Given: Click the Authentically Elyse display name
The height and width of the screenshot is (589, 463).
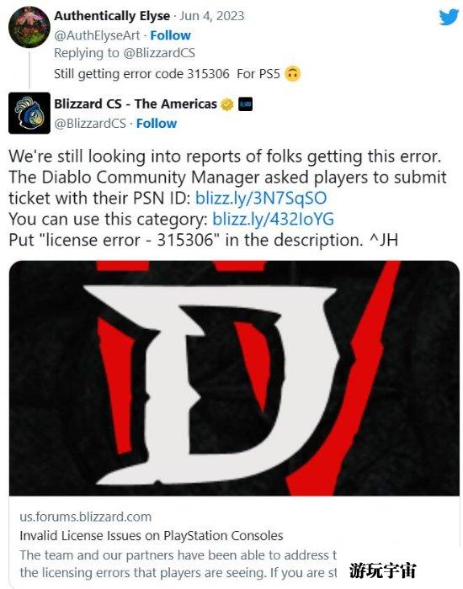Looking at the screenshot, I should (112, 16).
